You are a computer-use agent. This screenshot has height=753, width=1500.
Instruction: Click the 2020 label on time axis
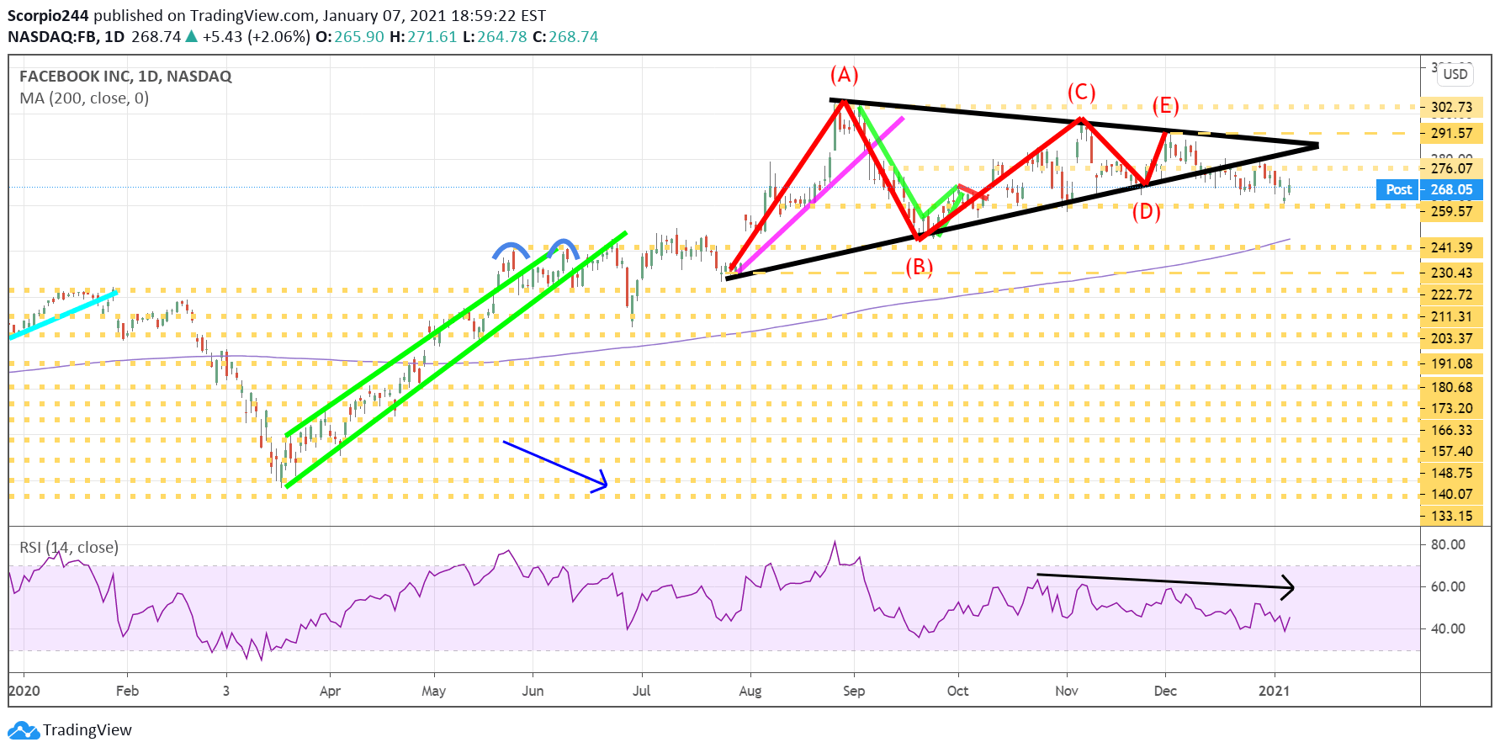click(24, 691)
